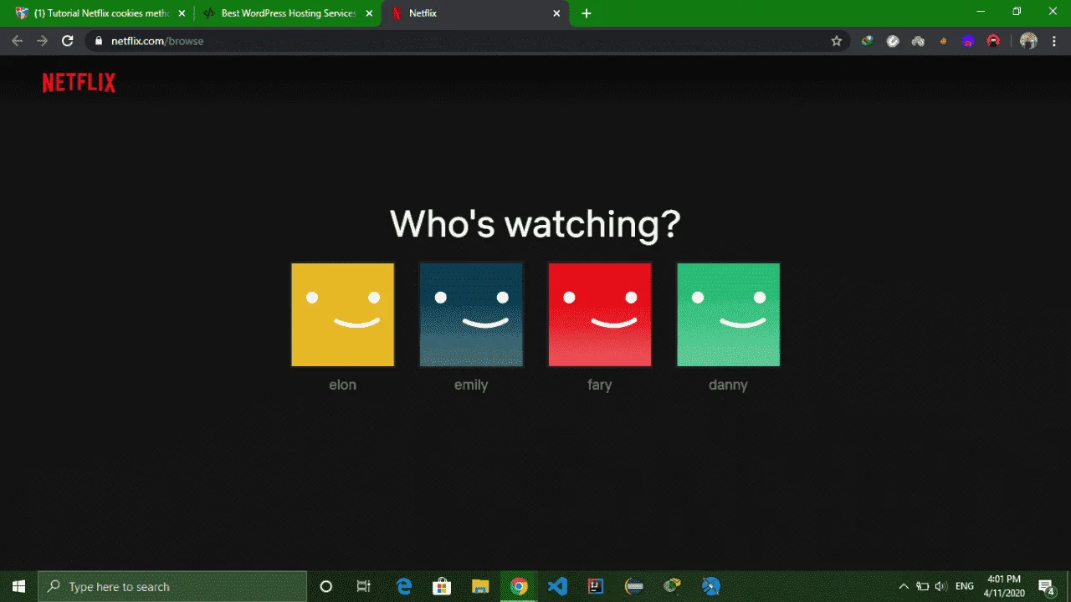View site information via the lock icon
The height and width of the screenshot is (602, 1071).
[x=99, y=41]
